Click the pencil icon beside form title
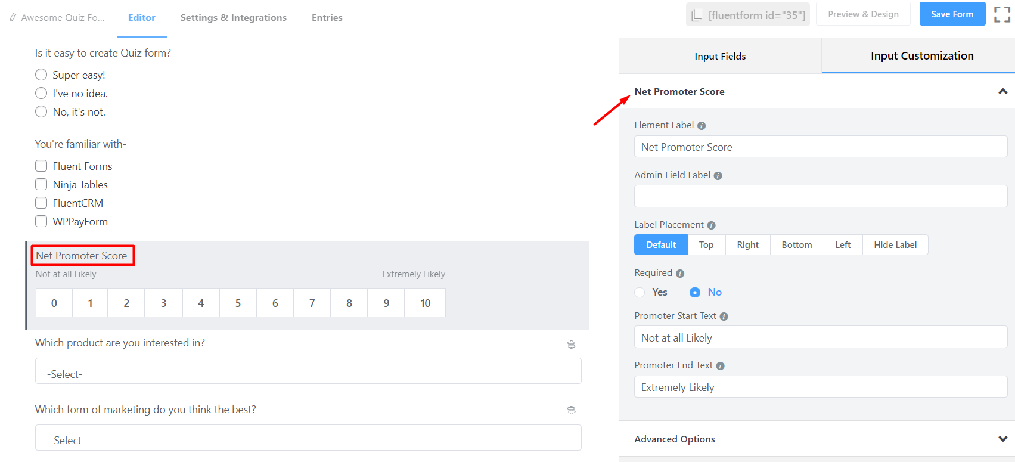Screen dimensions: 1015x462 13,18
